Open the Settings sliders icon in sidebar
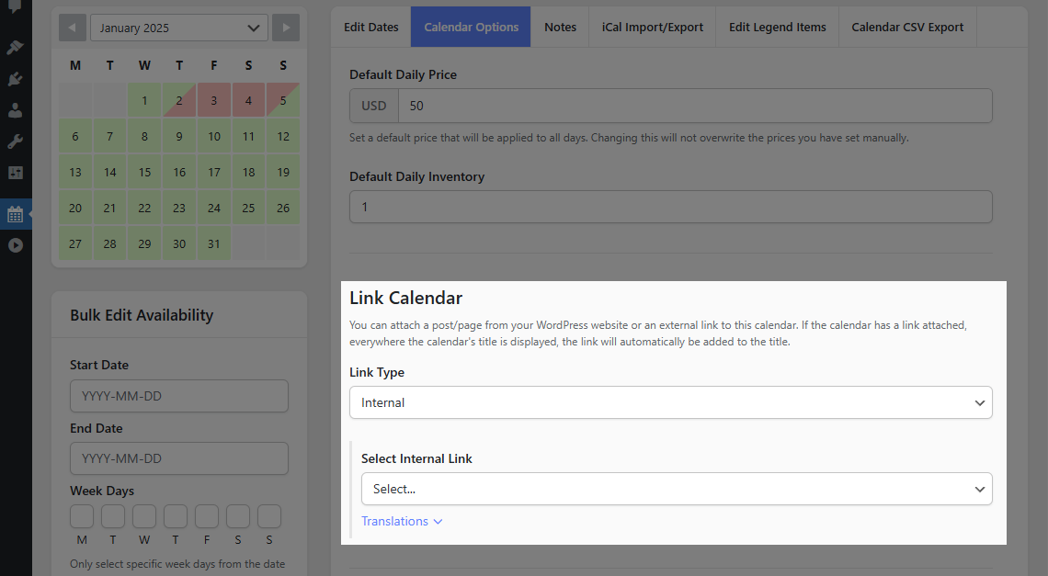1048x576 pixels. tap(15, 173)
